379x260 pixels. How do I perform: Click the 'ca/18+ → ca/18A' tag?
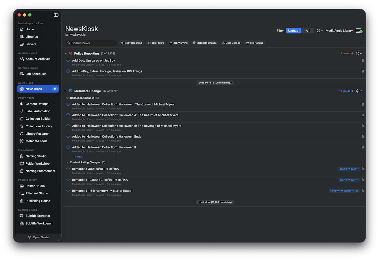(x=349, y=169)
